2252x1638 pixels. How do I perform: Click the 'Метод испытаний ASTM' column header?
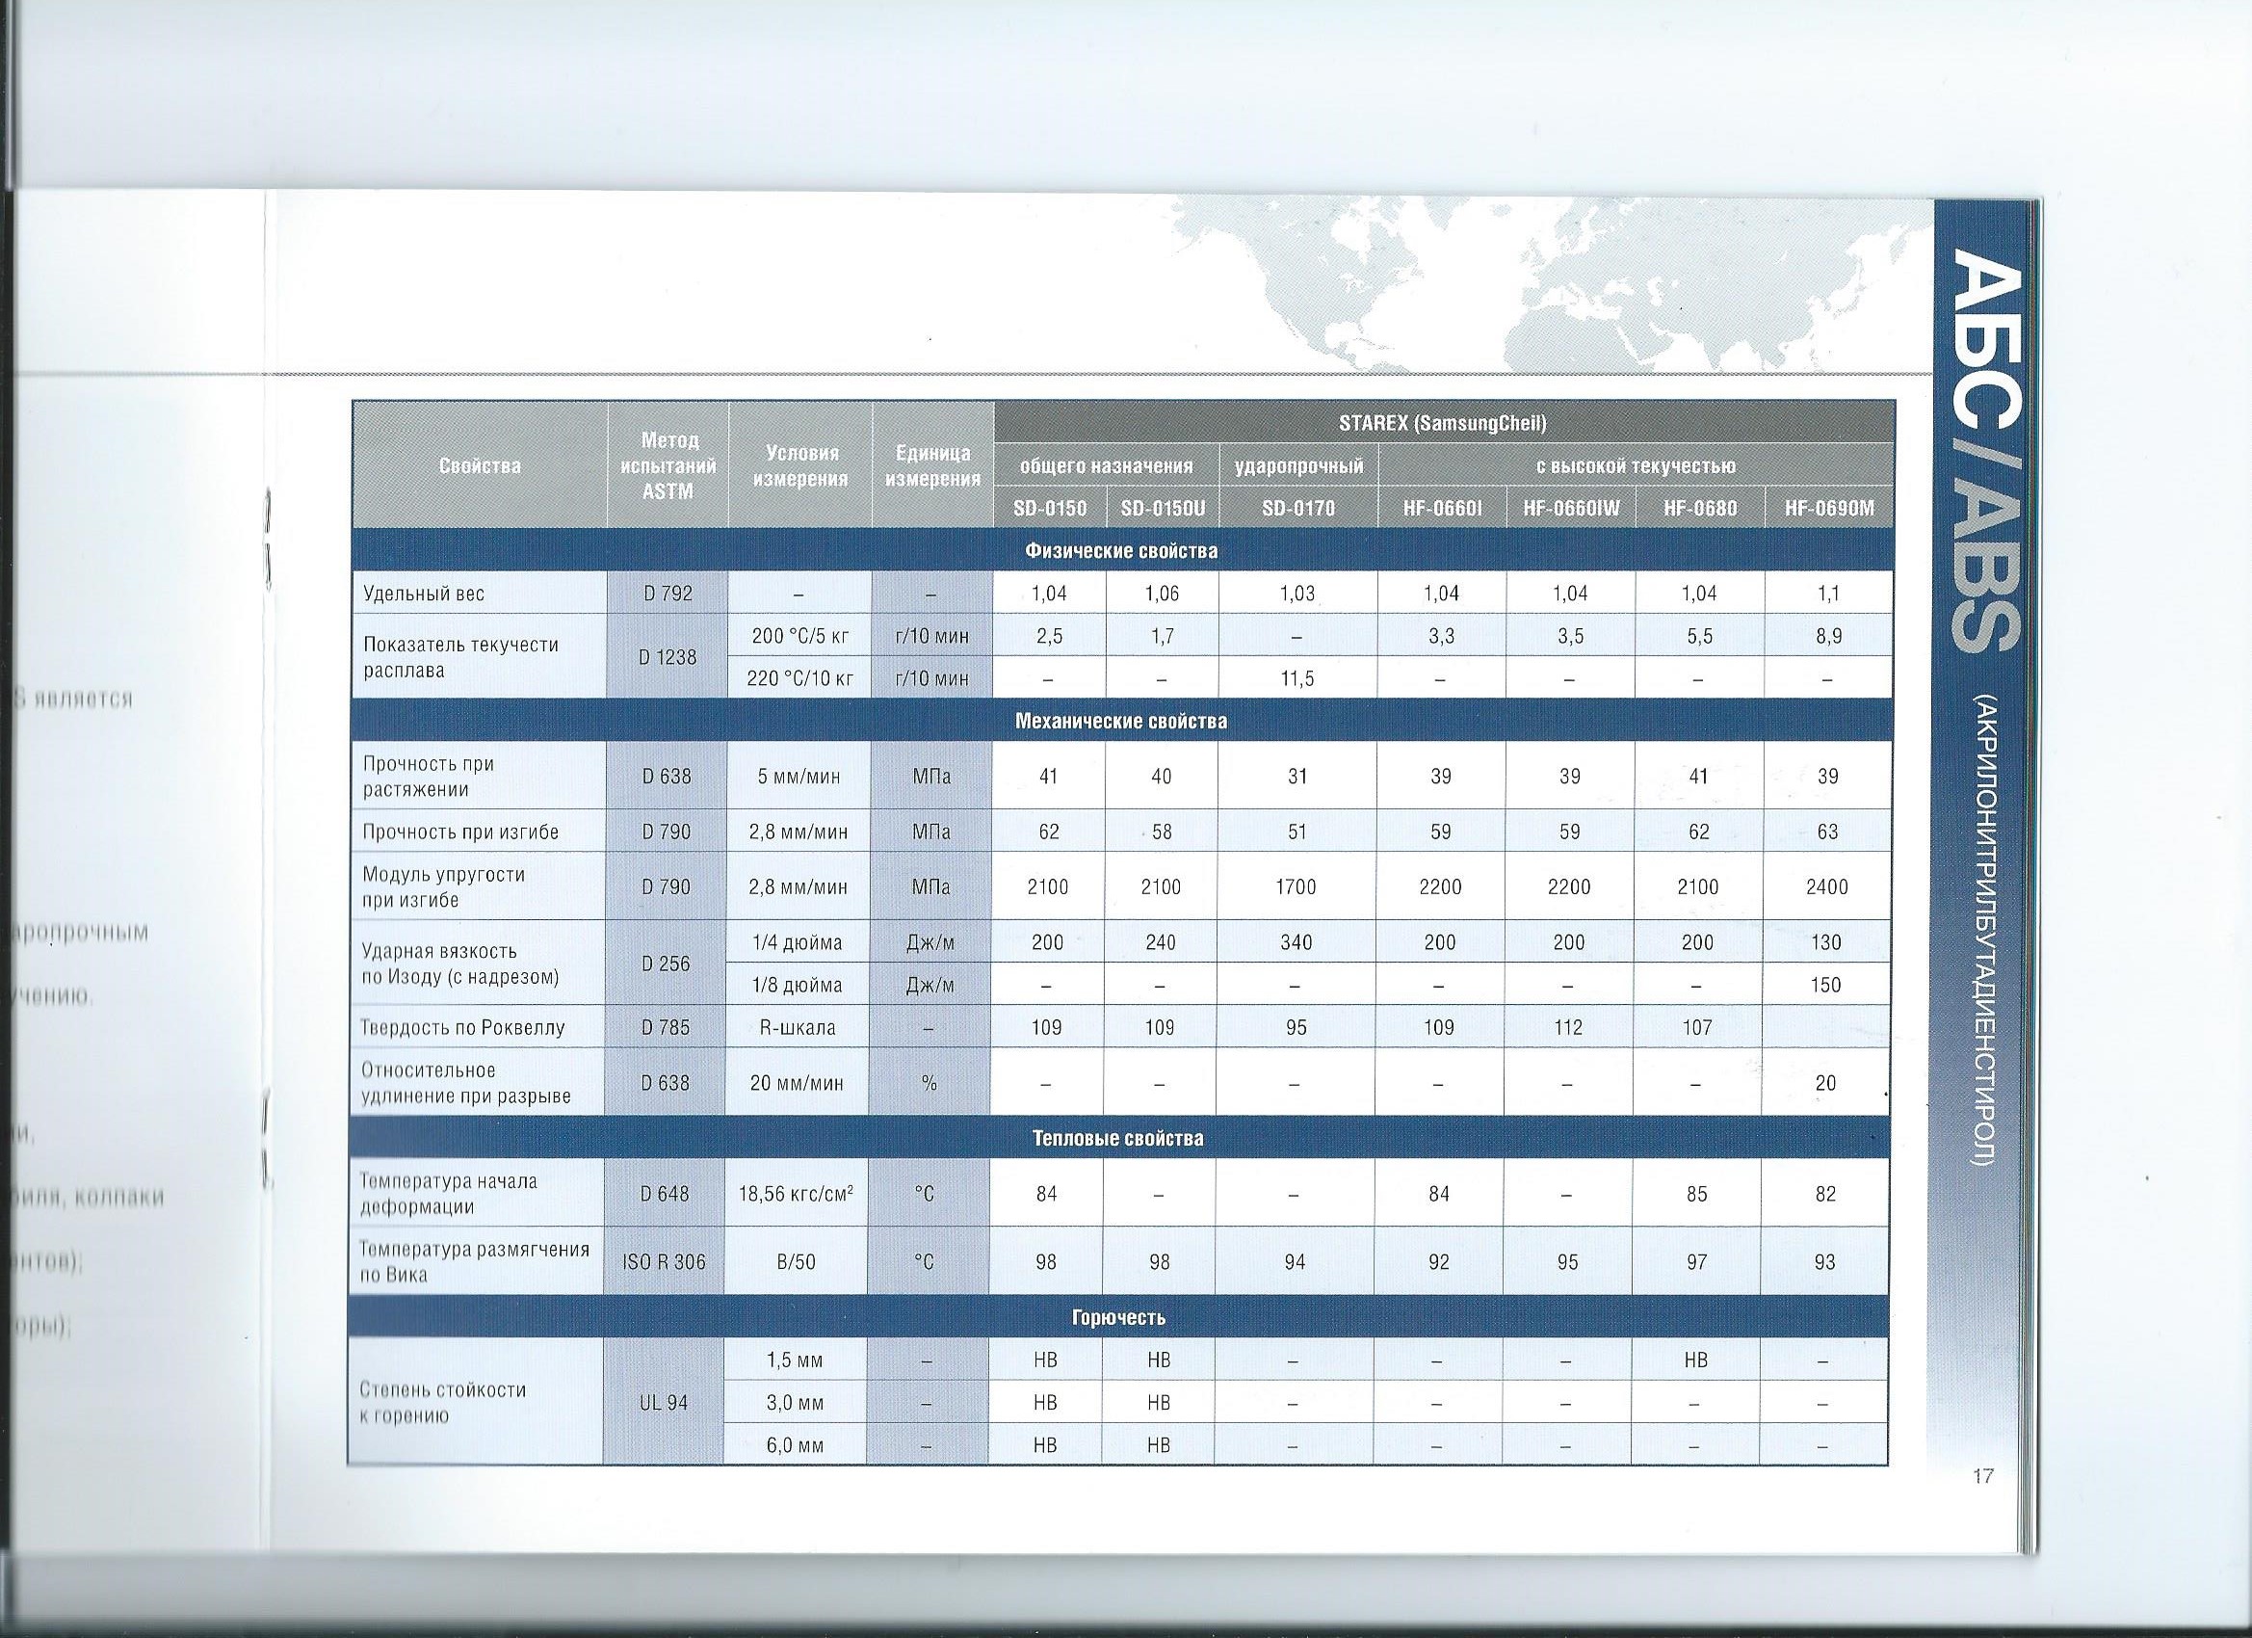(x=668, y=464)
